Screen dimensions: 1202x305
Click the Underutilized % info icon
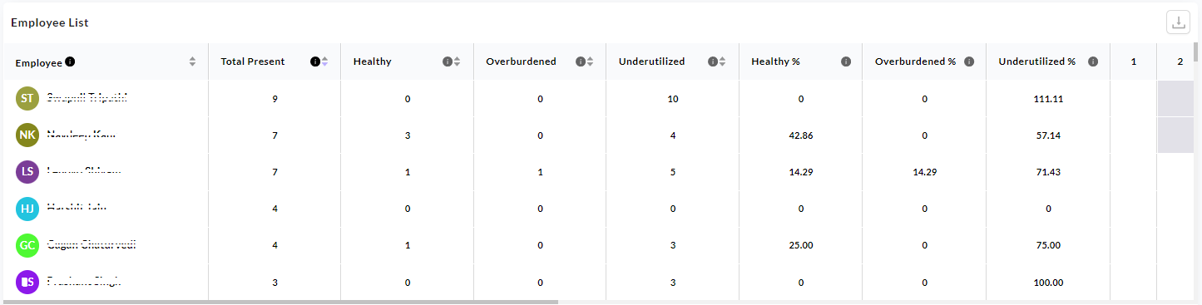pyautogui.click(x=1093, y=61)
